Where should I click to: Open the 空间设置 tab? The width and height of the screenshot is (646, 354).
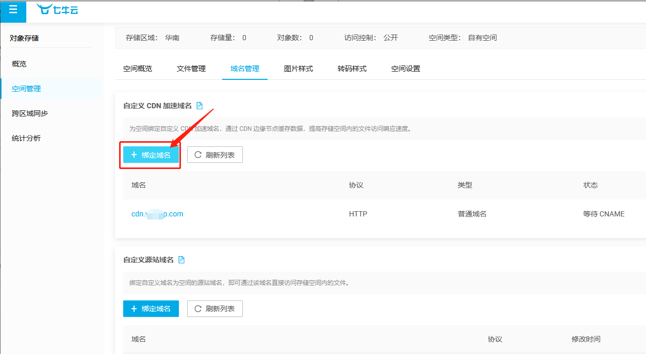coord(406,69)
